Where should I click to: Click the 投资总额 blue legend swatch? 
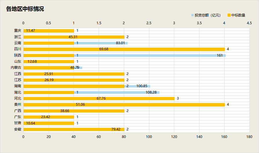(192, 15)
